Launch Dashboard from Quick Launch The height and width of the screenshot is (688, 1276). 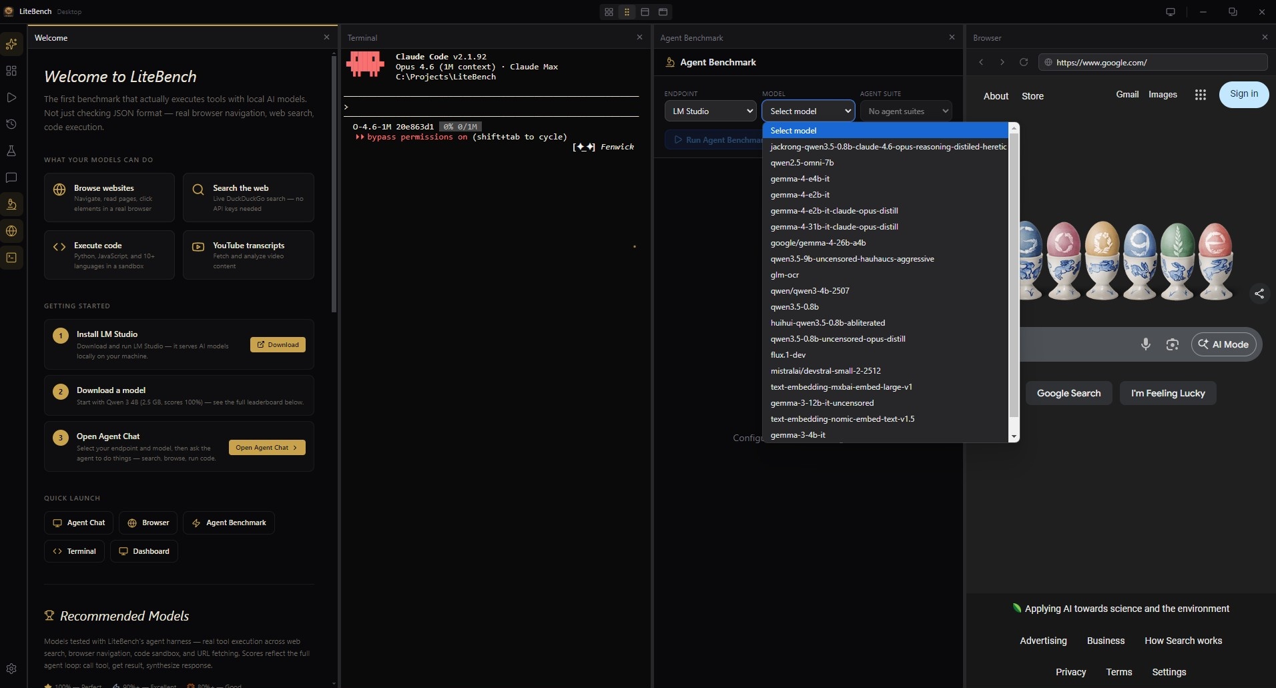144,551
